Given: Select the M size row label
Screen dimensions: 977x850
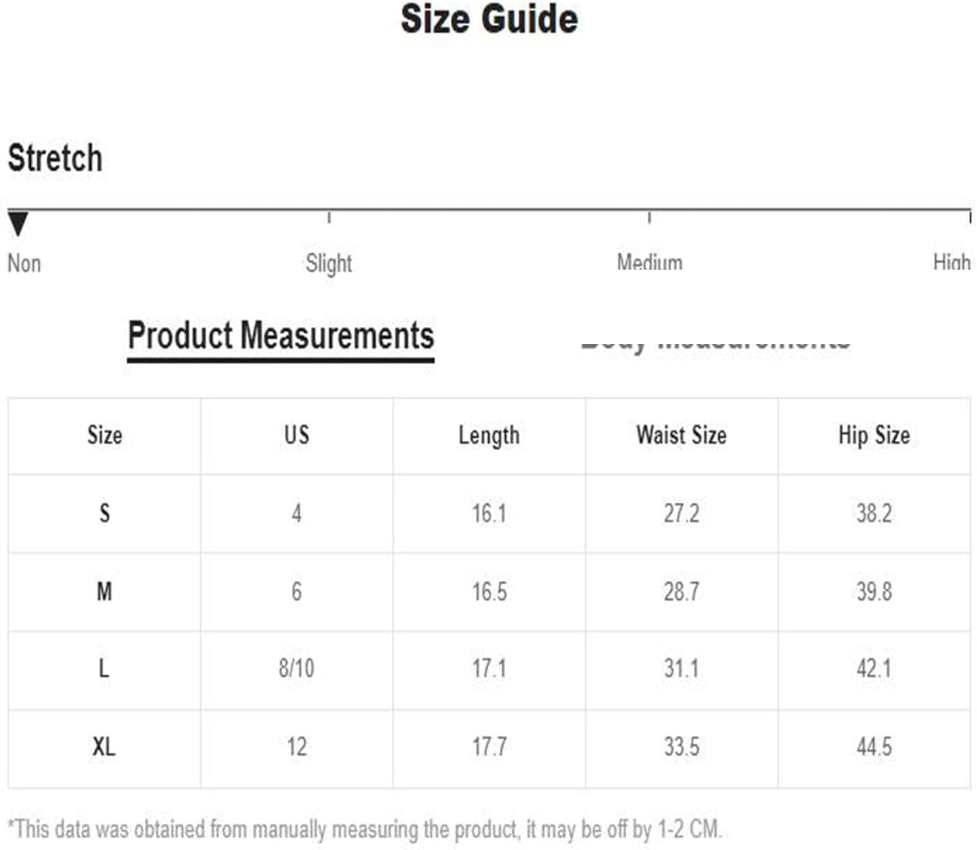Looking at the screenshot, I should point(105,592).
